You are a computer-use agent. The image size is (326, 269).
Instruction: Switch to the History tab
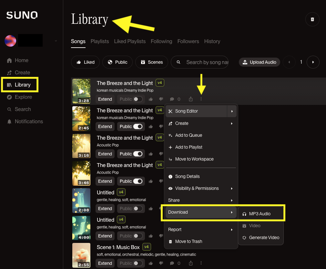212,42
